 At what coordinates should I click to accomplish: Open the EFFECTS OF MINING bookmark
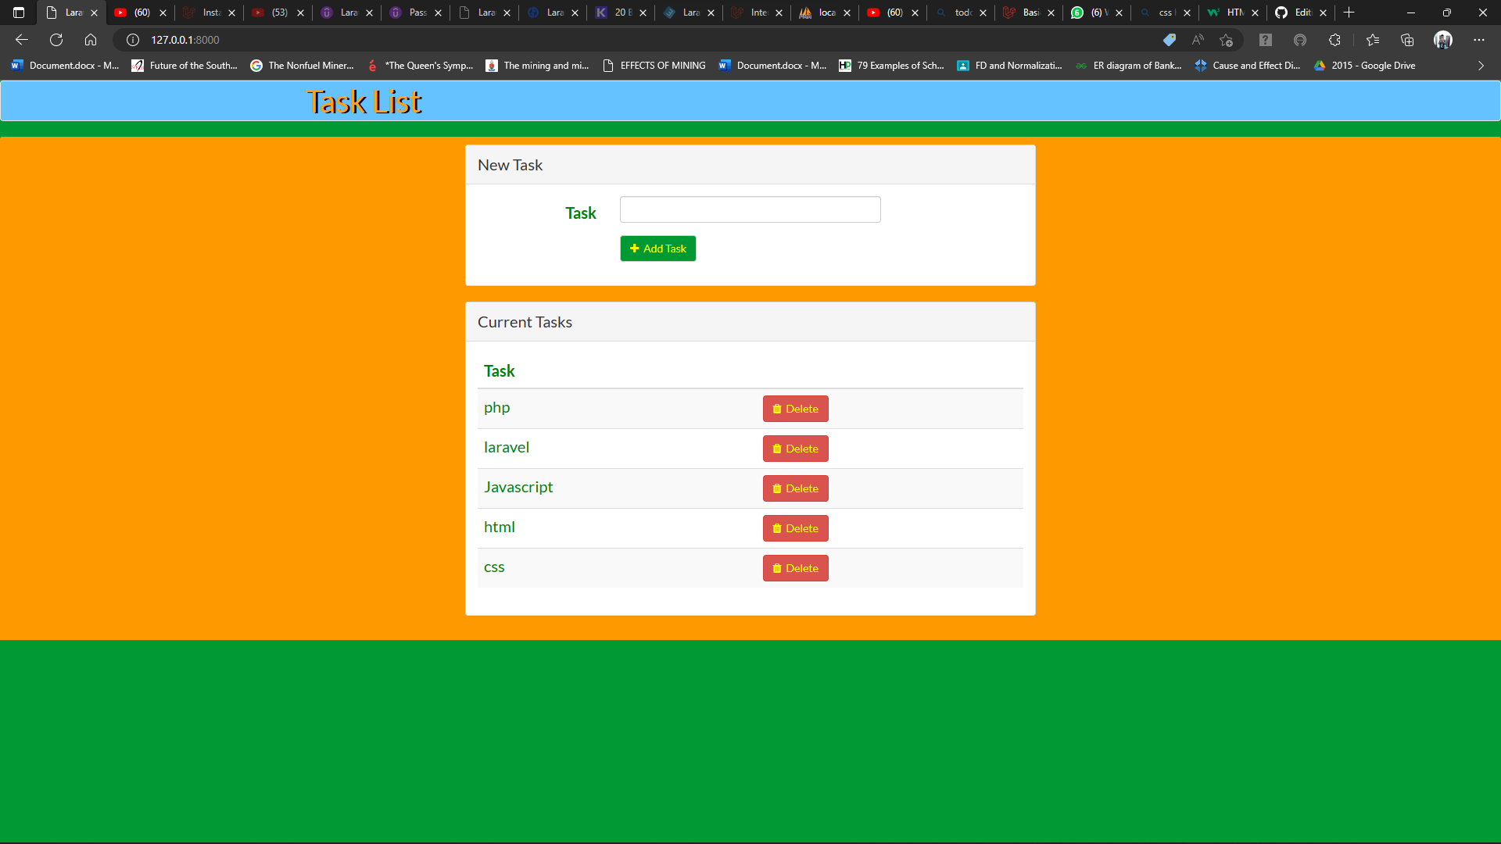(661, 66)
